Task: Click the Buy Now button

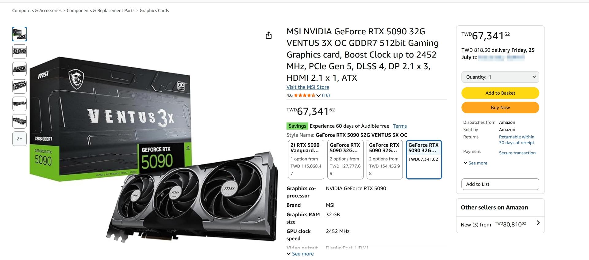Action: [x=500, y=107]
